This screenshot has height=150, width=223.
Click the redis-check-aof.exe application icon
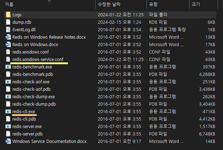8,82
